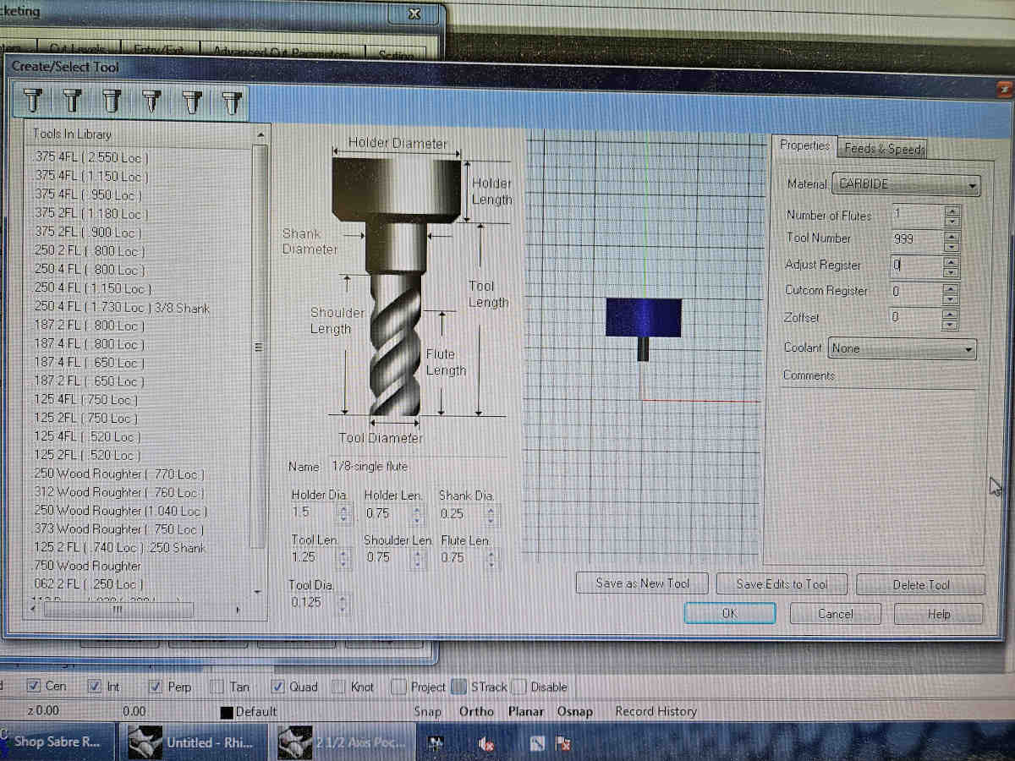The height and width of the screenshot is (761, 1015).
Task: Decrease Tool Len. value using spinner down arrow
Action: coord(343,562)
